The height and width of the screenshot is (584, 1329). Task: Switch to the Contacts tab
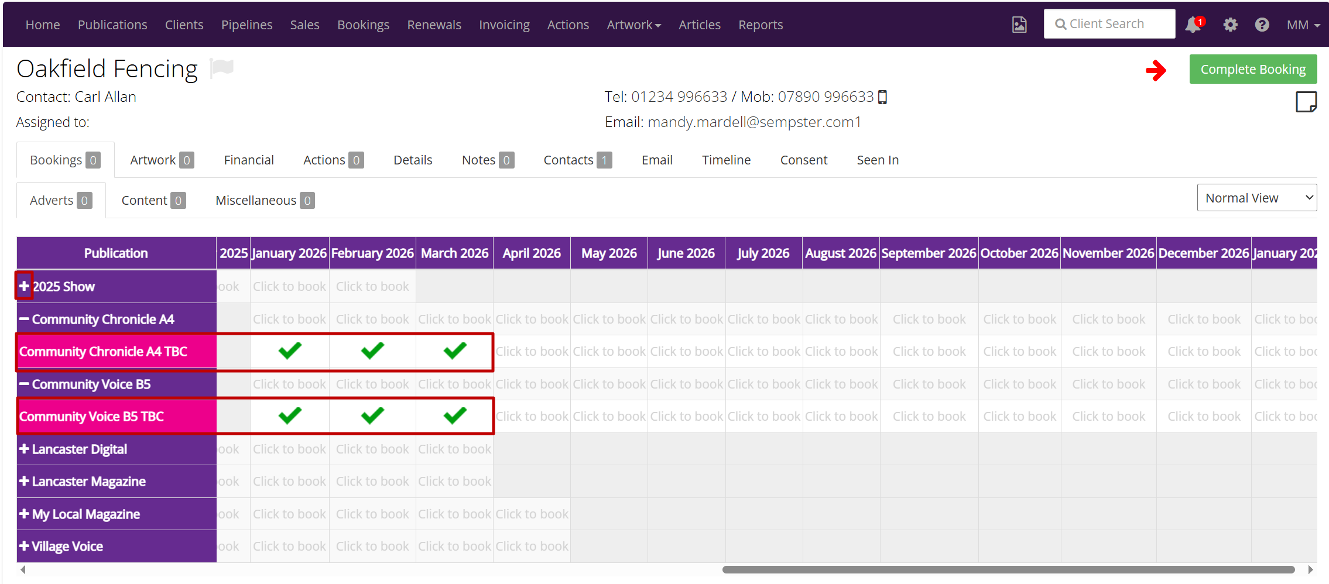[577, 160]
